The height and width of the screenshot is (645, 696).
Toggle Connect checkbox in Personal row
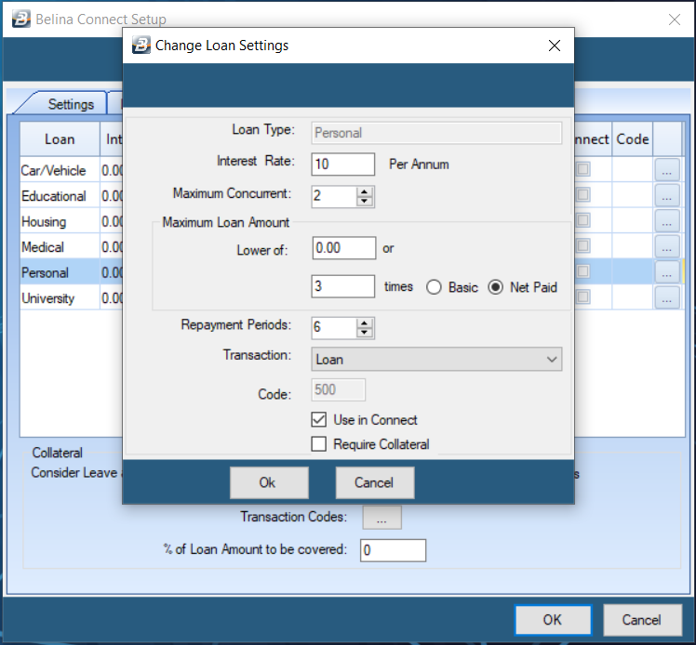(582, 271)
